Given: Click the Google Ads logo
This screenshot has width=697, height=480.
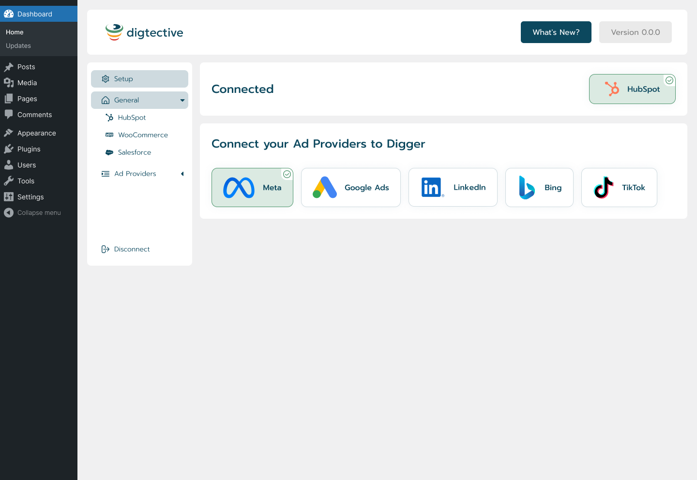Looking at the screenshot, I should pos(325,187).
